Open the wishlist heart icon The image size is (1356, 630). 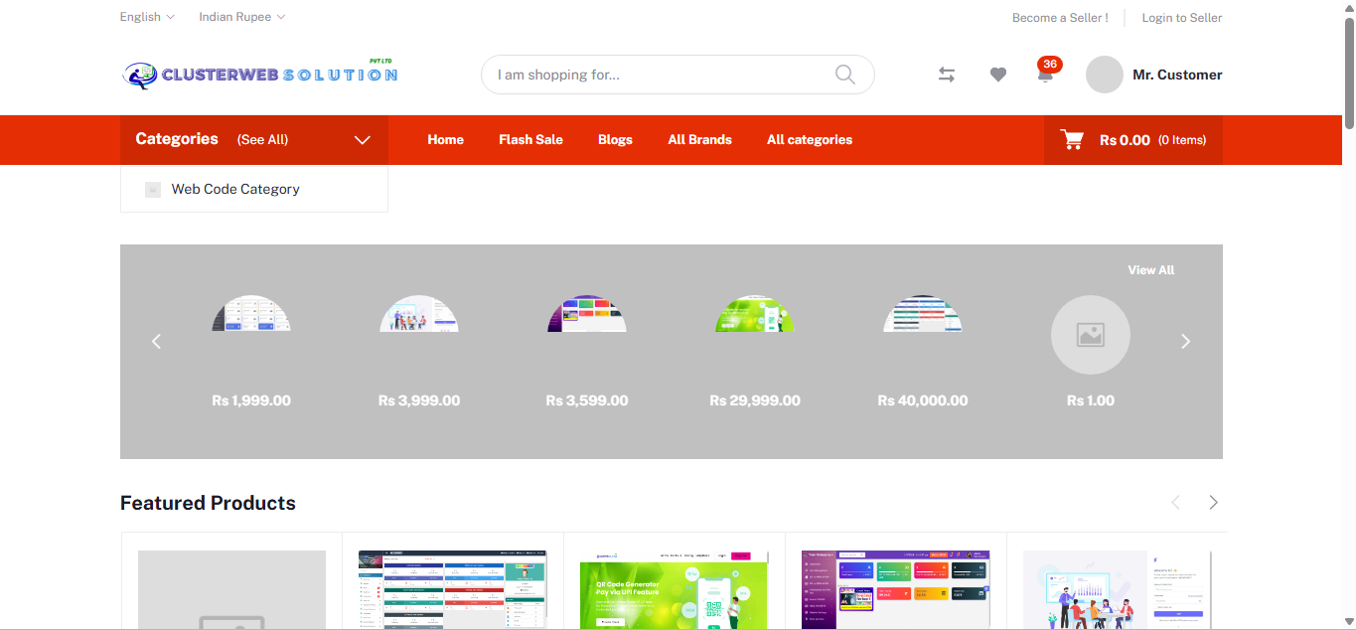pos(998,75)
